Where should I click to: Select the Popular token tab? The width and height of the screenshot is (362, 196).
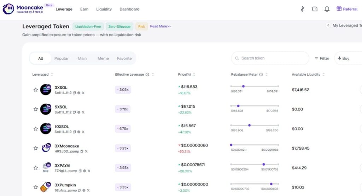click(62, 58)
